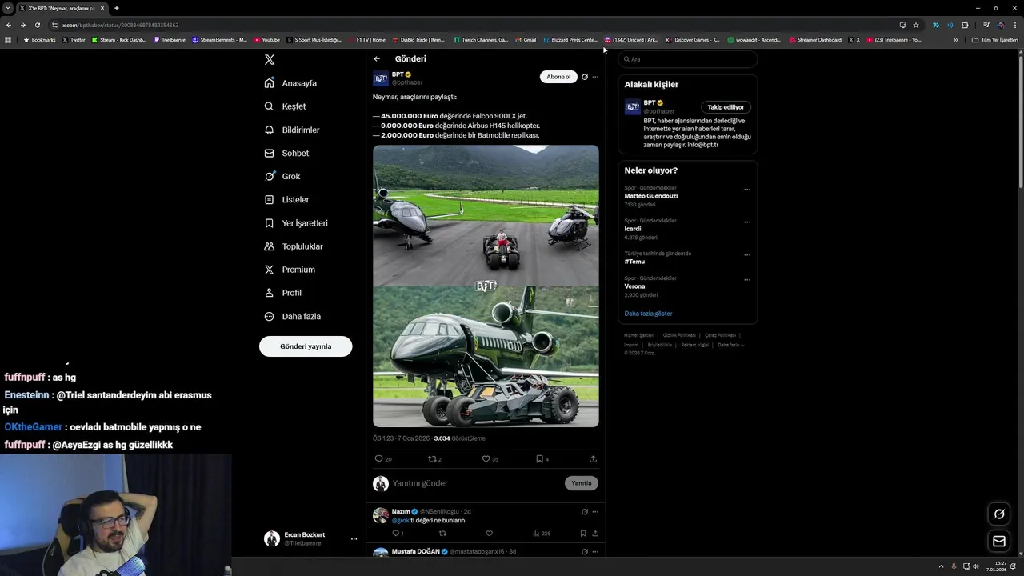Open the bottom image of jet and Batmobile
The height and width of the screenshot is (576, 1024).
coord(486,357)
